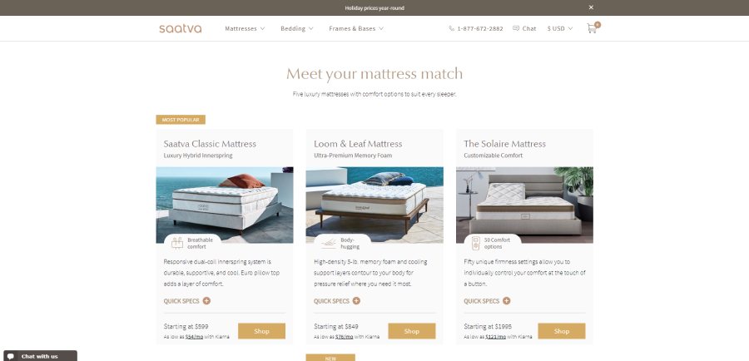The width and height of the screenshot is (749, 361).
Task: Shop the Loom & Leaf Mattress
Action: (412, 331)
